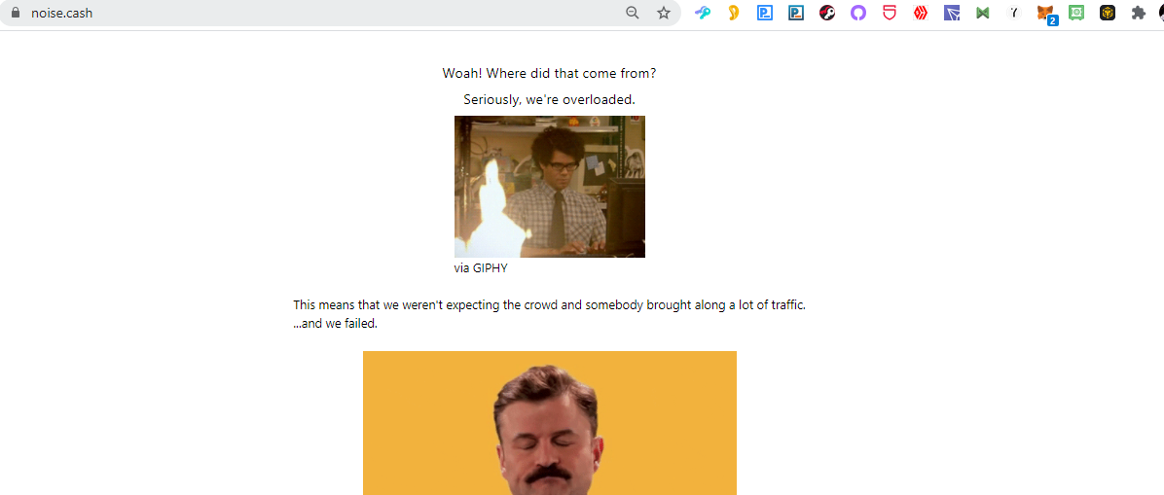Open the black and yellow Binance extension
This screenshot has width=1164, height=495.
(x=1108, y=13)
